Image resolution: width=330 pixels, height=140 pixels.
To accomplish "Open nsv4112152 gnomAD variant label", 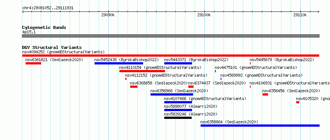I will point(166,75).
